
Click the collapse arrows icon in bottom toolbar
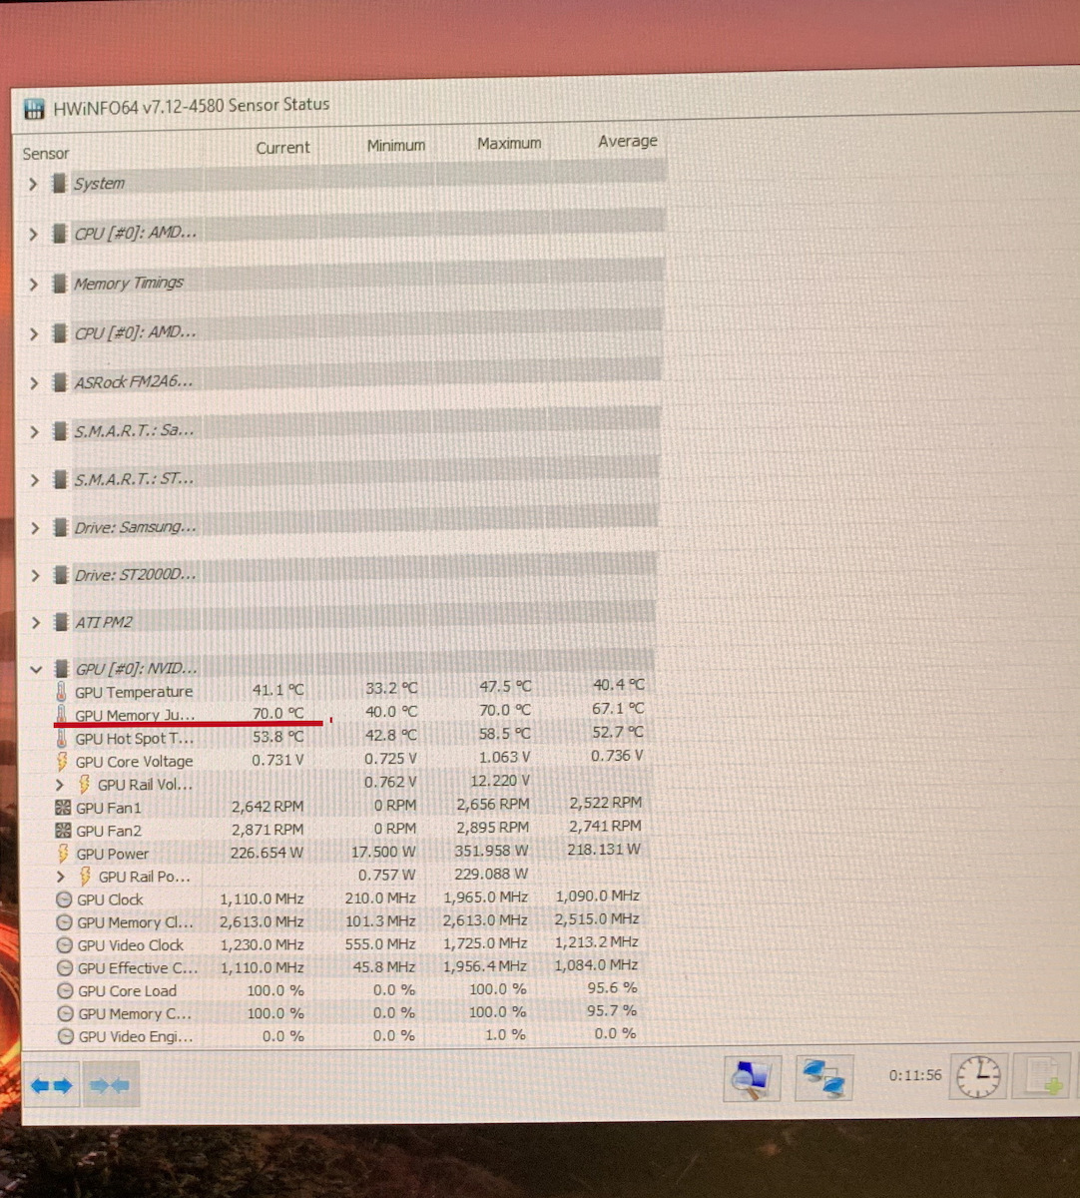click(x=110, y=1085)
